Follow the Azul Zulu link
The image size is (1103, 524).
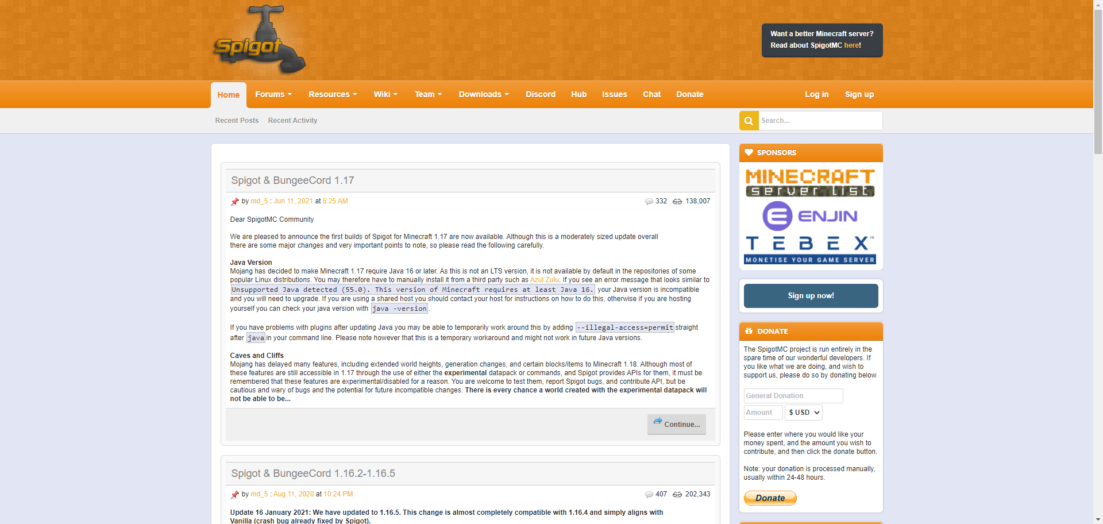(544, 280)
